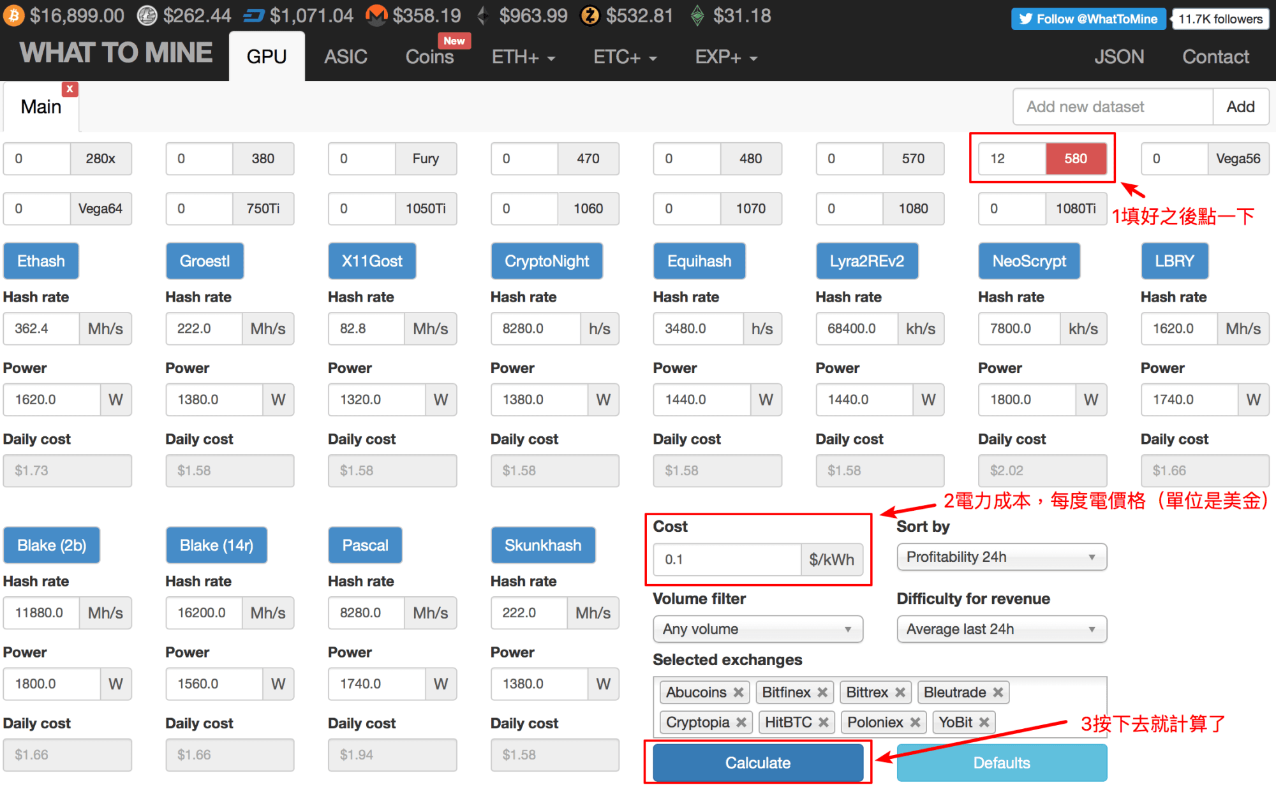Toggle the 1080Ti GPU button
The height and width of the screenshot is (785, 1276).
pos(1076,208)
